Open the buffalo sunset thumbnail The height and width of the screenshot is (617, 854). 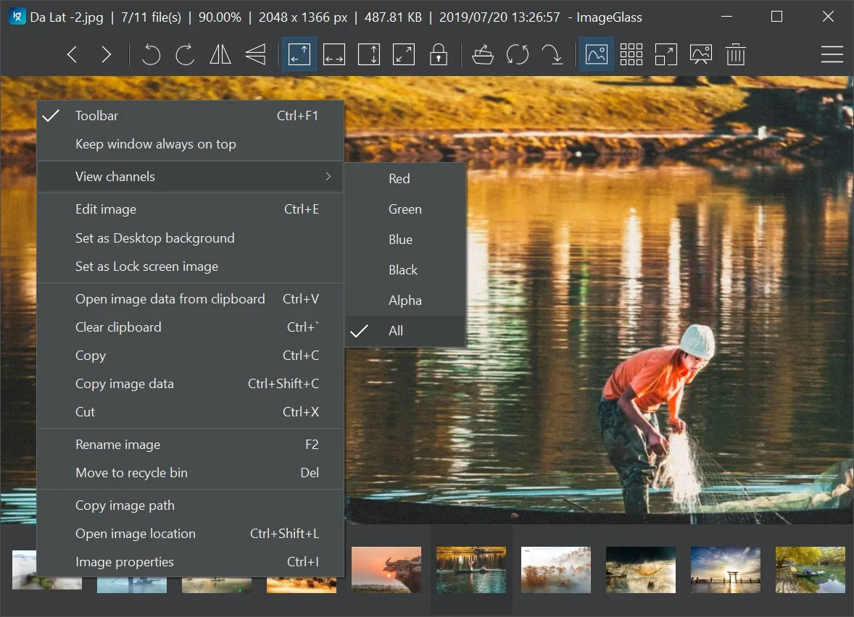[x=386, y=570]
